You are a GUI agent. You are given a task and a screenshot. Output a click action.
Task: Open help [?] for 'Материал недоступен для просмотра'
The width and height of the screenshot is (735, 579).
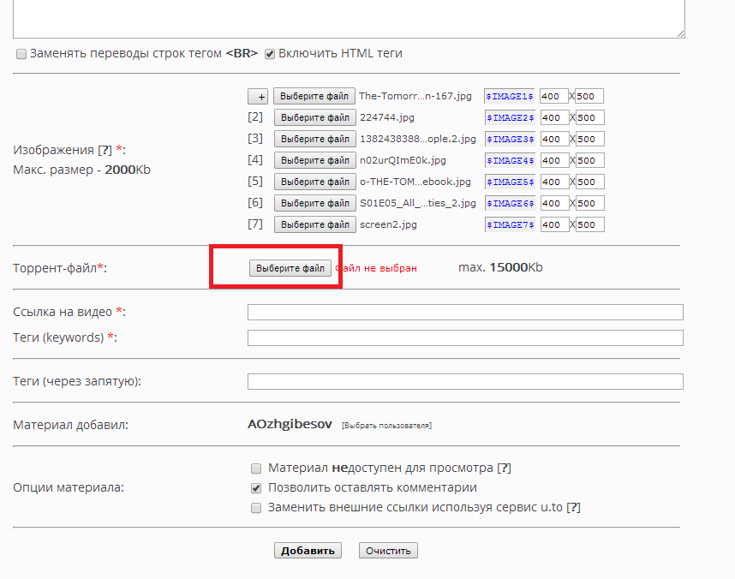pyautogui.click(x=504, y=468)
